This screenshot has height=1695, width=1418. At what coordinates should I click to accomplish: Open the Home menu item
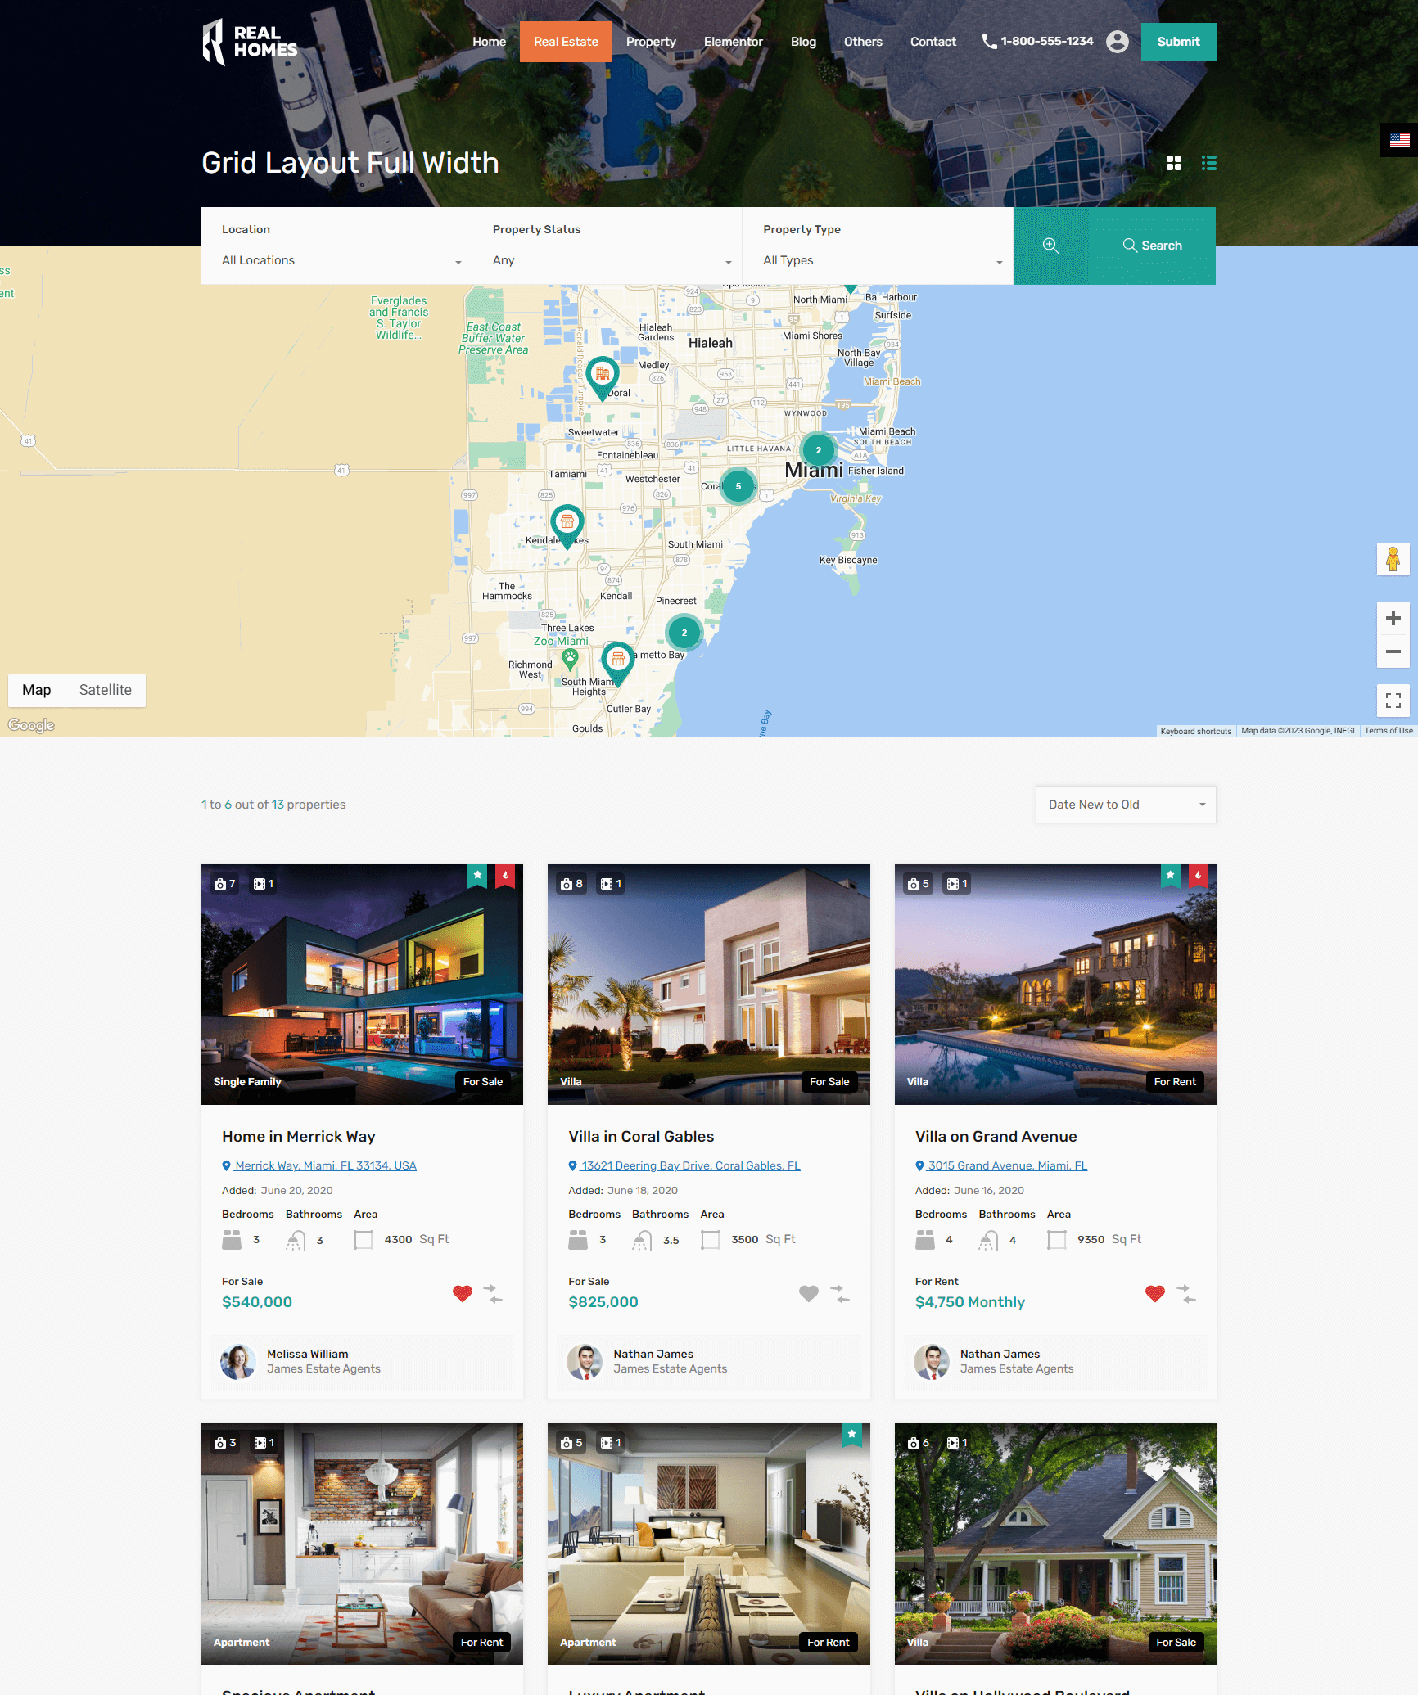pyautogui.click(x=489, y=42)
